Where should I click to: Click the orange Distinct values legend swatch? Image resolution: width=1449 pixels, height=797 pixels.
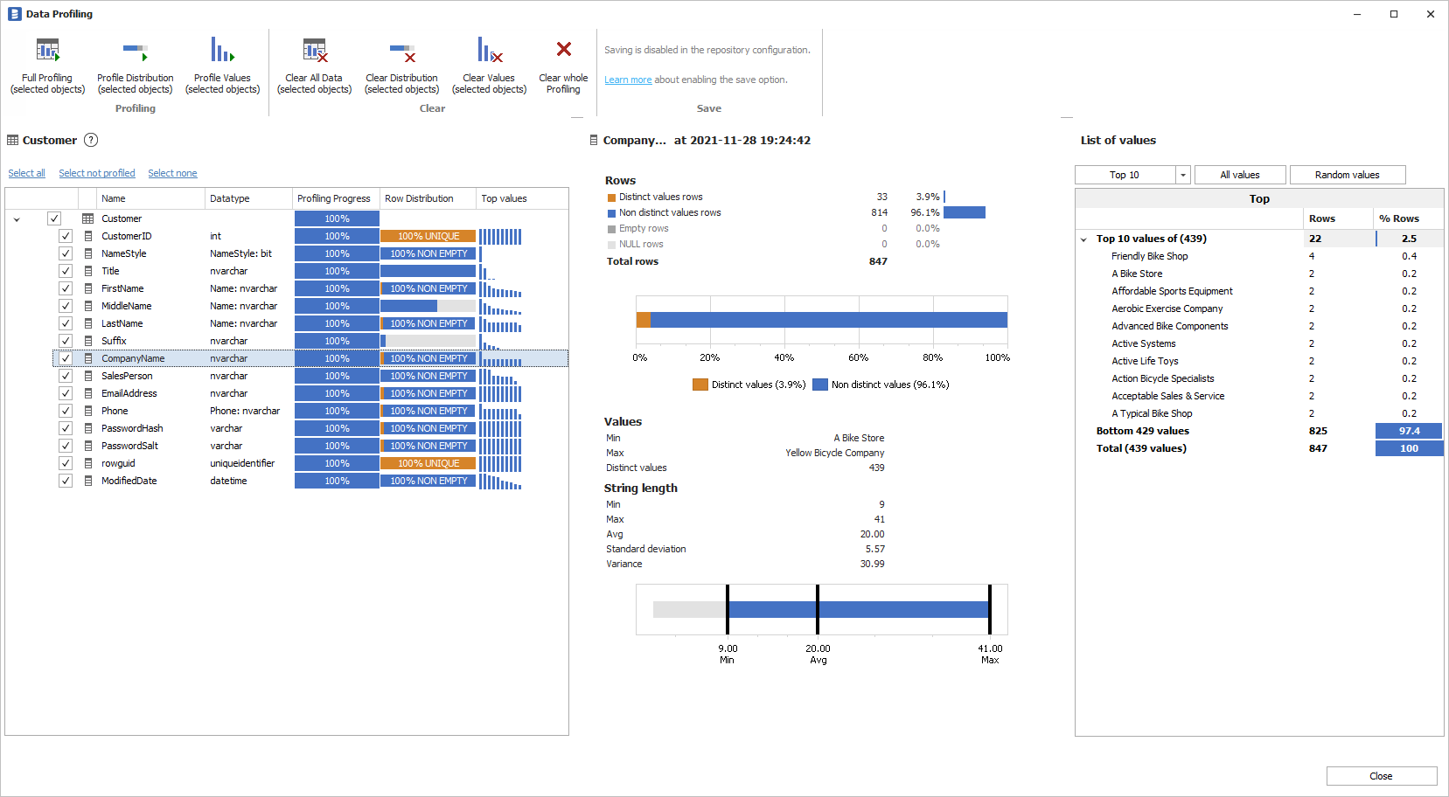click(700, 385)
